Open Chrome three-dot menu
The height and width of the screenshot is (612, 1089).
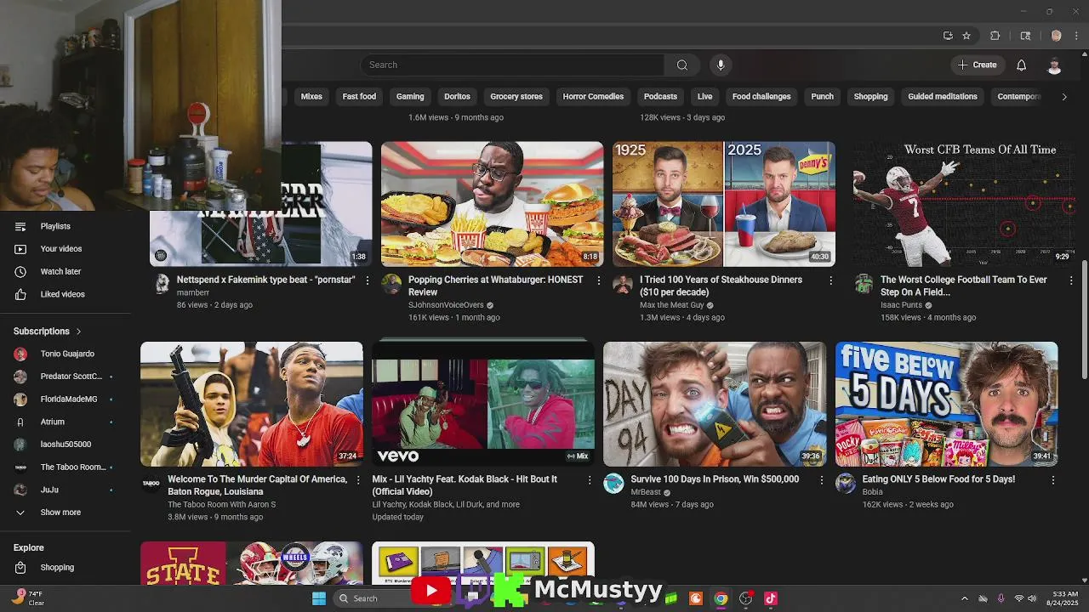(x=1076, y=36)
